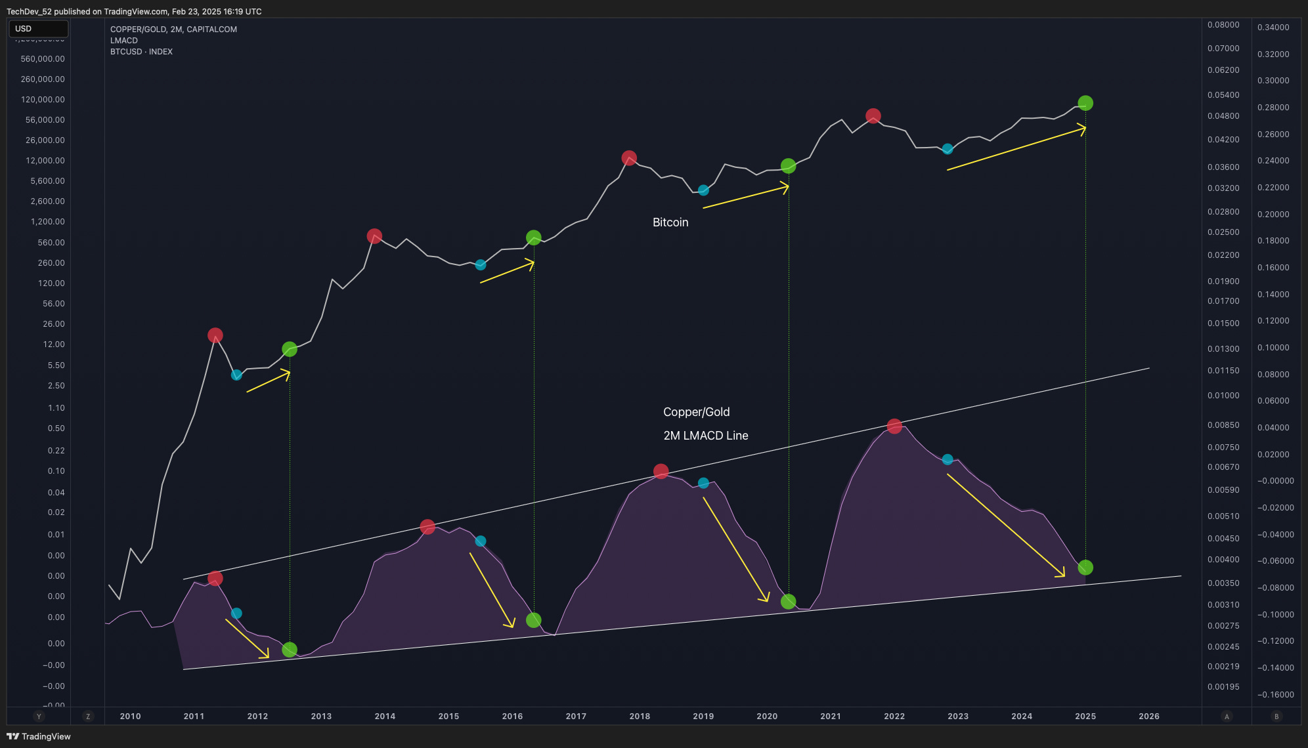
Task: Click the teal dot near 2023 on the Bitcoin line
Action: [946, 150]
